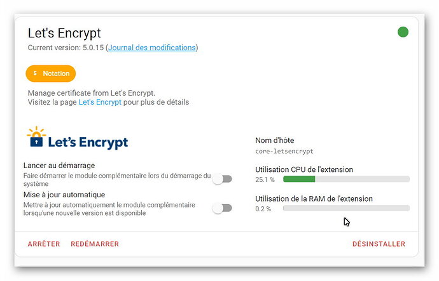This screenshot has height=281, width=439.
Task: Click the Current version 5.0.15 text
Action: pos(66,48)
